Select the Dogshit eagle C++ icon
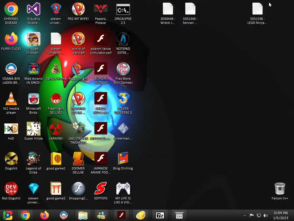 click(x=11, y=161)
